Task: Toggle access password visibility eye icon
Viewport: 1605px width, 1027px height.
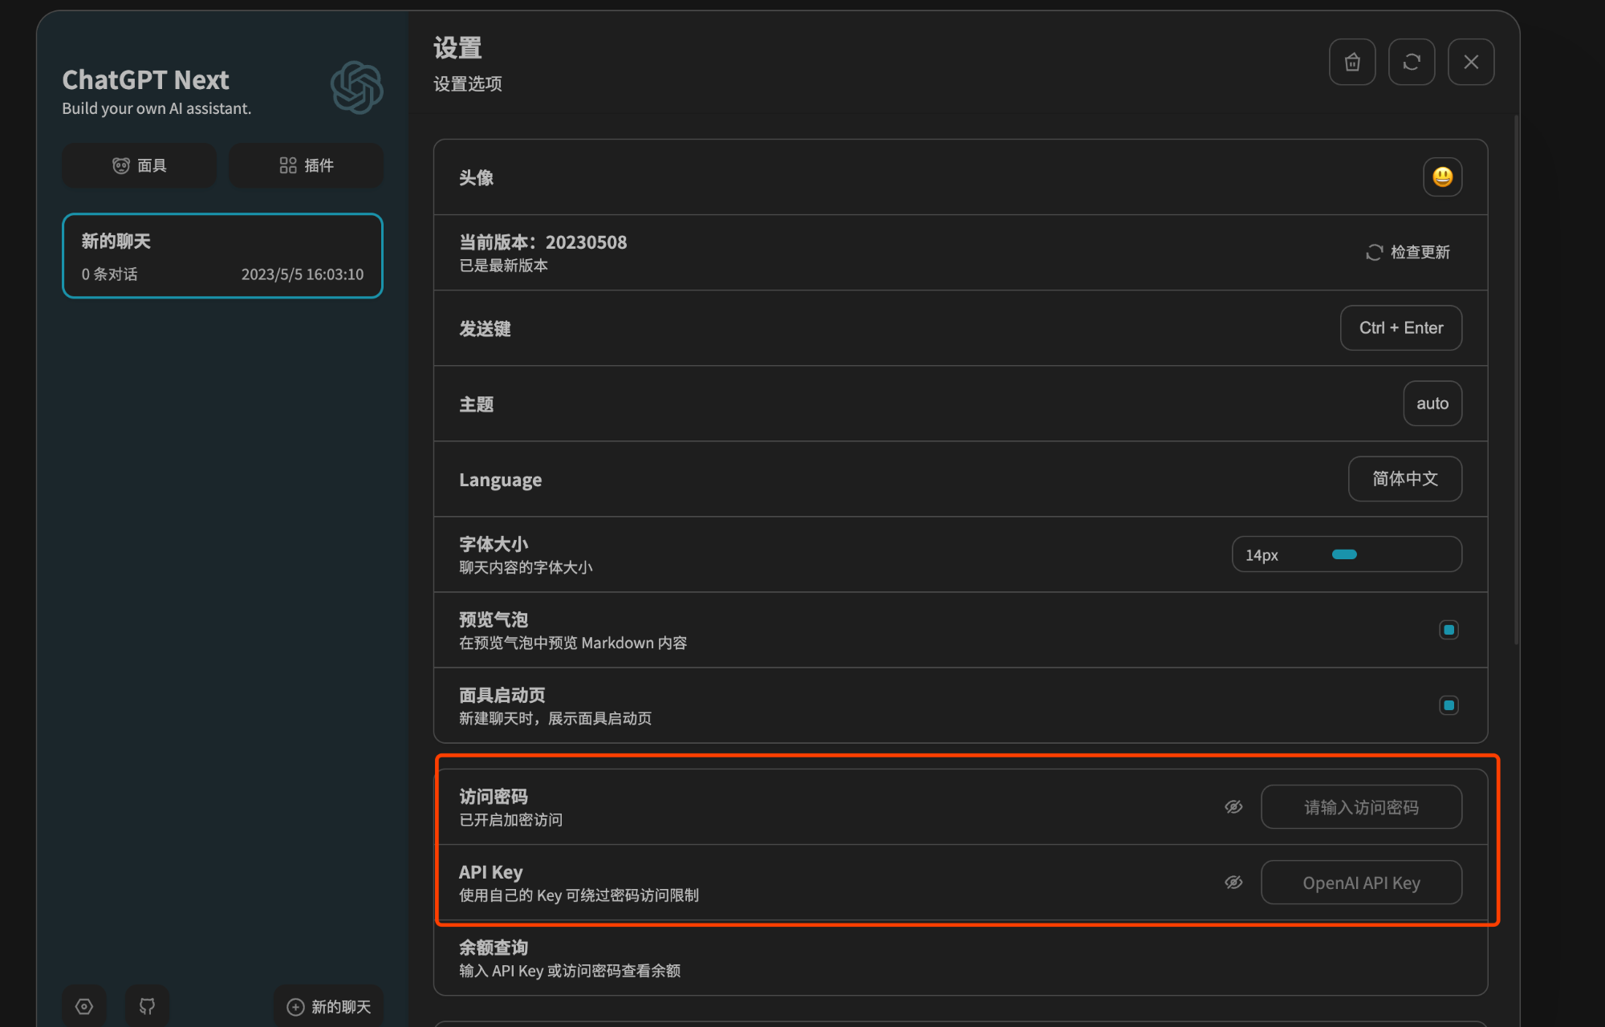Action: (x=1233, y=806)
